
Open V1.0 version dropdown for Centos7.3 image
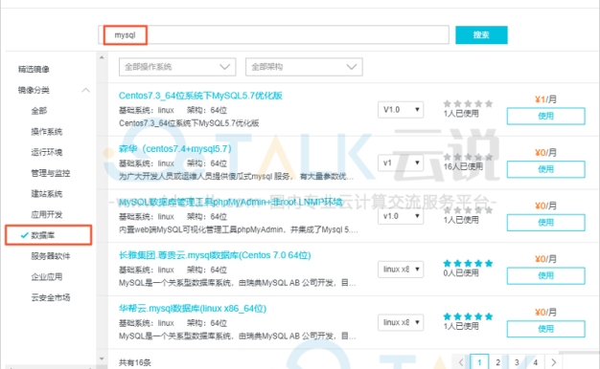click(x=401, y=110)
